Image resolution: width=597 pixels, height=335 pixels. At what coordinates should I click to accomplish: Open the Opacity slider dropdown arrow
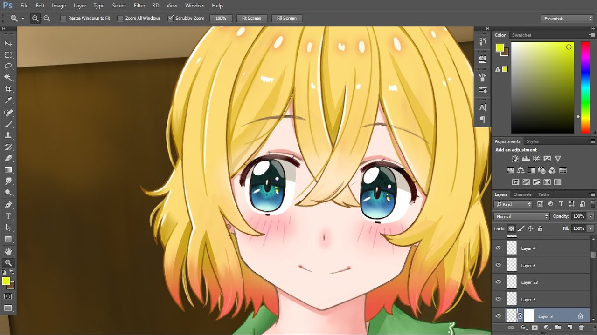point(590,216)
